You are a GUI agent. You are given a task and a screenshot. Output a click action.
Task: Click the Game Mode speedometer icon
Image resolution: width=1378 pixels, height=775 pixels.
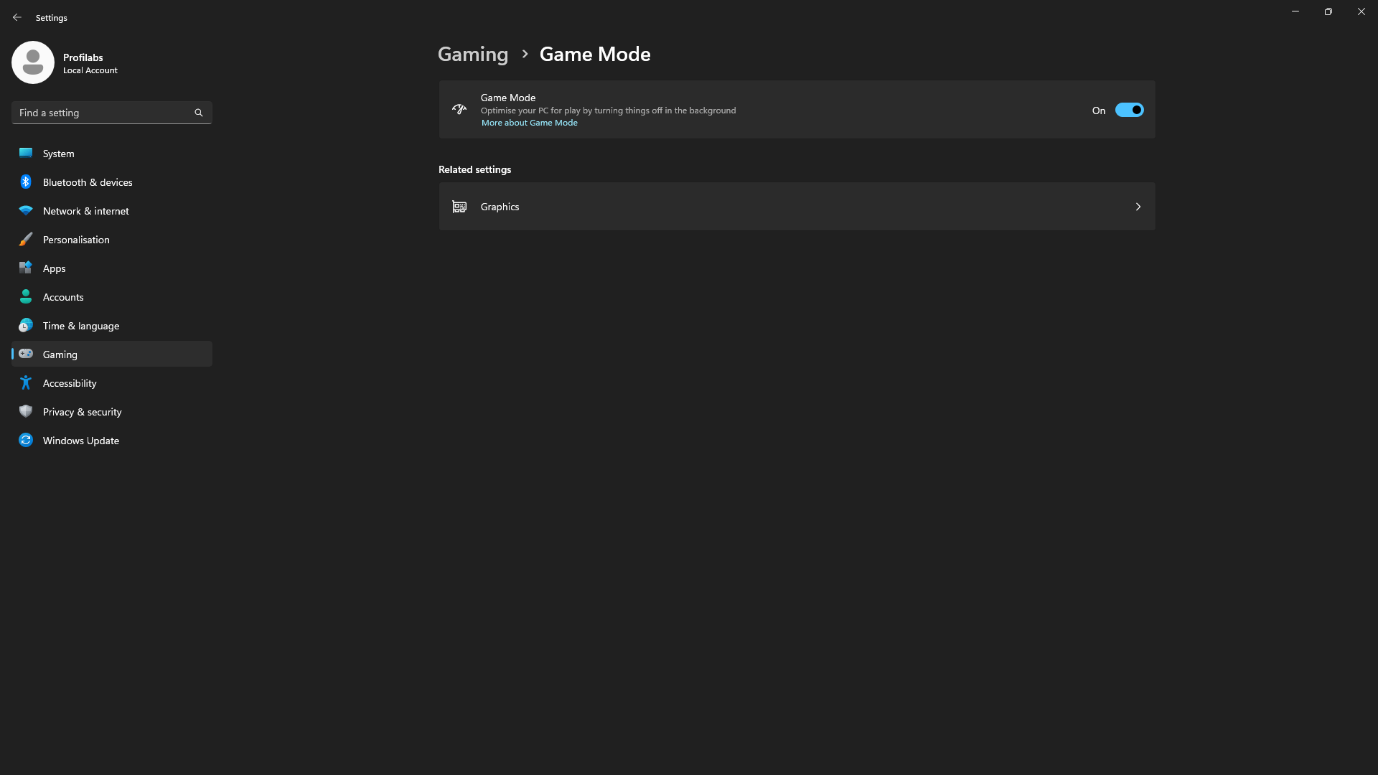pyautogui.click(x=459, y=109)
